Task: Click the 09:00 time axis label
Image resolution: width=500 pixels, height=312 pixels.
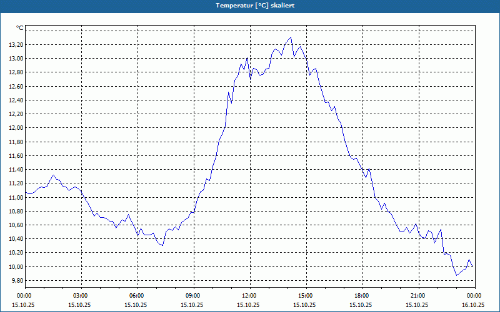Action: [193, 296]
